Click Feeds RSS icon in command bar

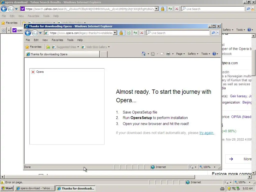(153, 54)
